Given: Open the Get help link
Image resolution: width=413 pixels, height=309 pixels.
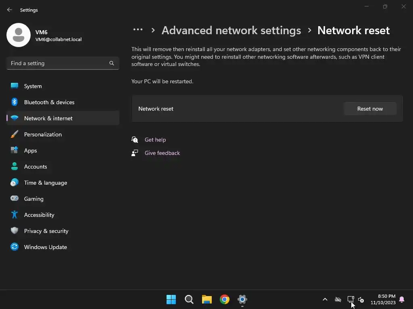Looking at the screenshot, I should tap(155, 140).
